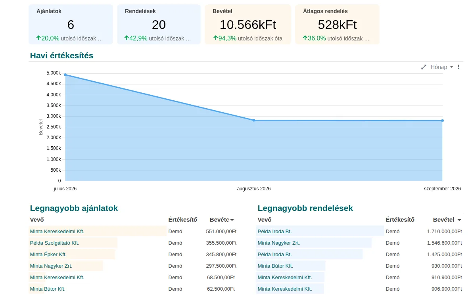
Task: Open Minta Kereskedelmi Kft. order worth 910.900,00Ft
Action: click(285, 277)
